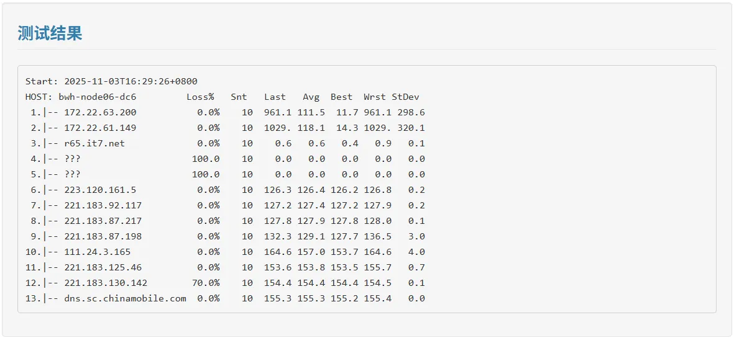Click the 70.0% loss value in hop 12
The width and height of the screenshot is (734, 338).
tap(208, 283)
